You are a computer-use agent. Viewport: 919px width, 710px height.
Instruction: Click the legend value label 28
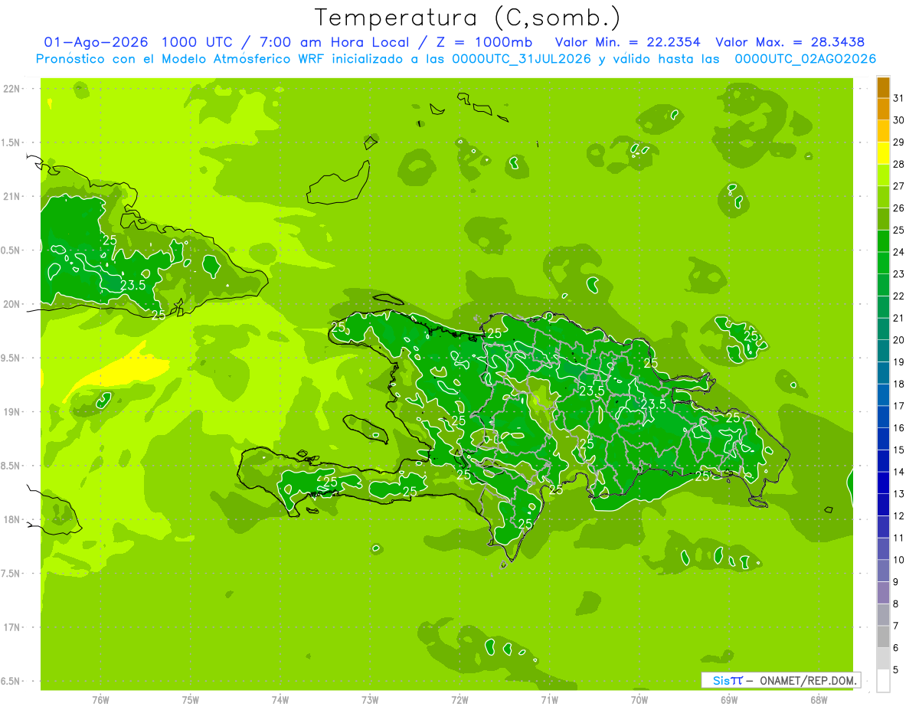coord(899,164)
